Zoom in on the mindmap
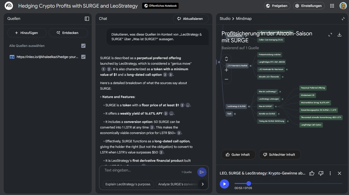349x195 pixels. pos(226,70)
